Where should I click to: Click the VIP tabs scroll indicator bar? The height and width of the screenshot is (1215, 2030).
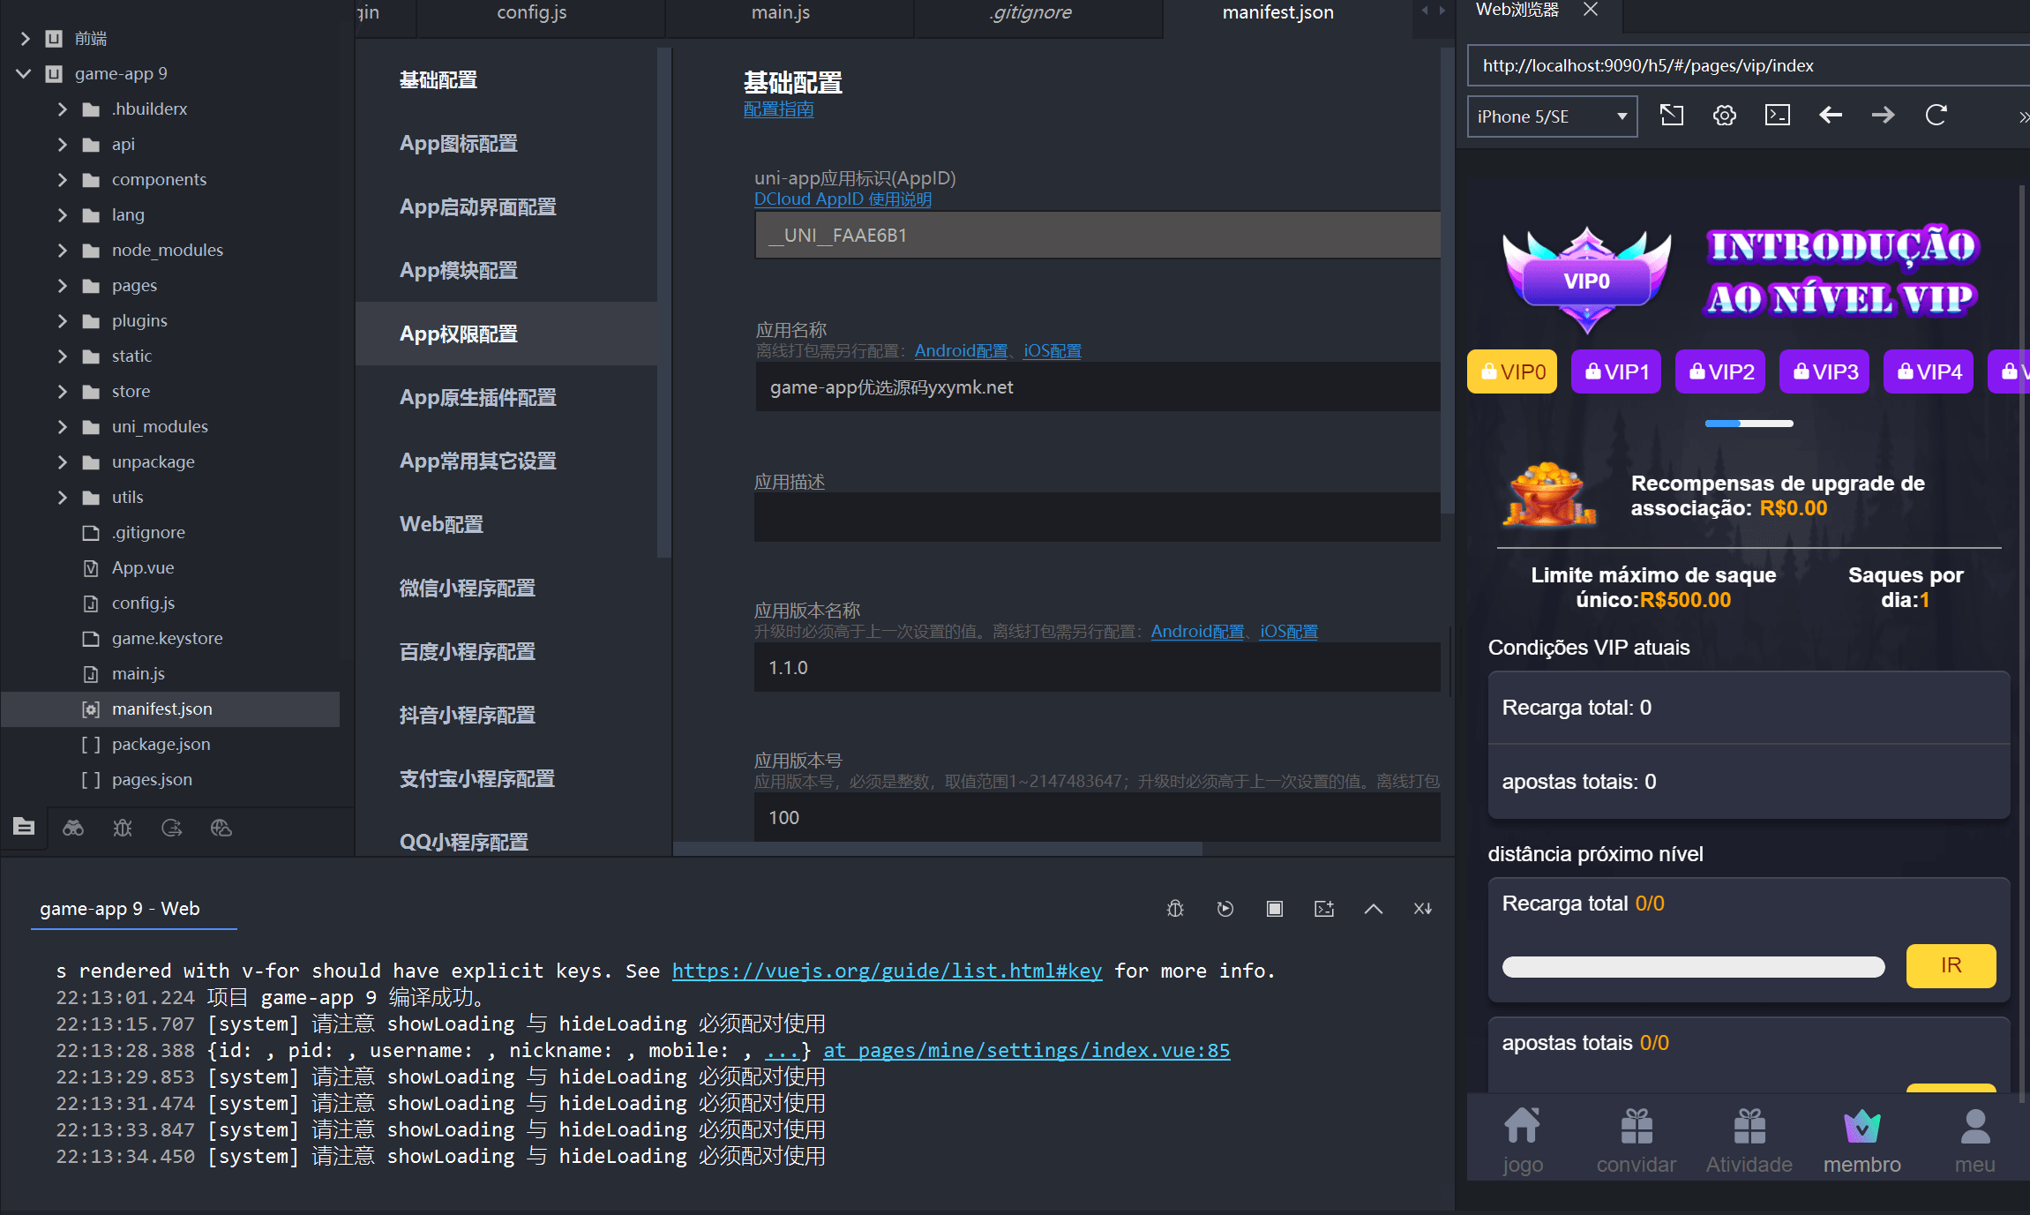click(1749, 424)
